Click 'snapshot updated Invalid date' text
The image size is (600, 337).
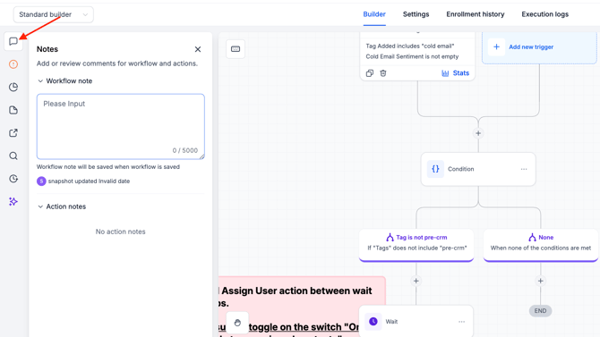[89, 181]
